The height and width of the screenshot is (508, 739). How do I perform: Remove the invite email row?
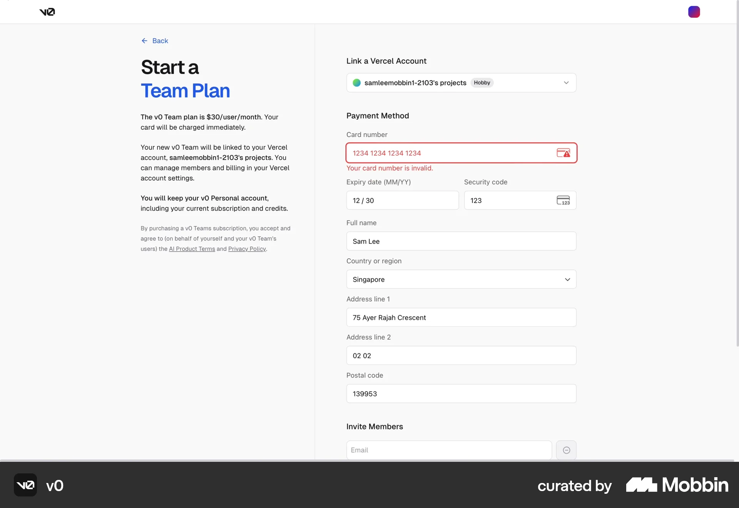click(x=566, y=450)
